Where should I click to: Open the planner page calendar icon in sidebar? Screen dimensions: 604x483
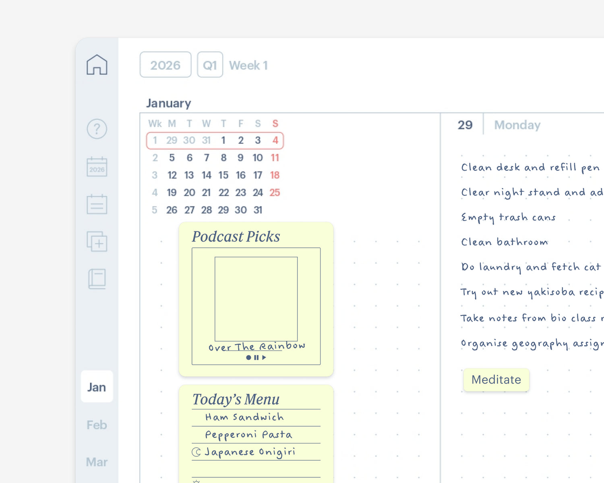(x=97, y=204)
